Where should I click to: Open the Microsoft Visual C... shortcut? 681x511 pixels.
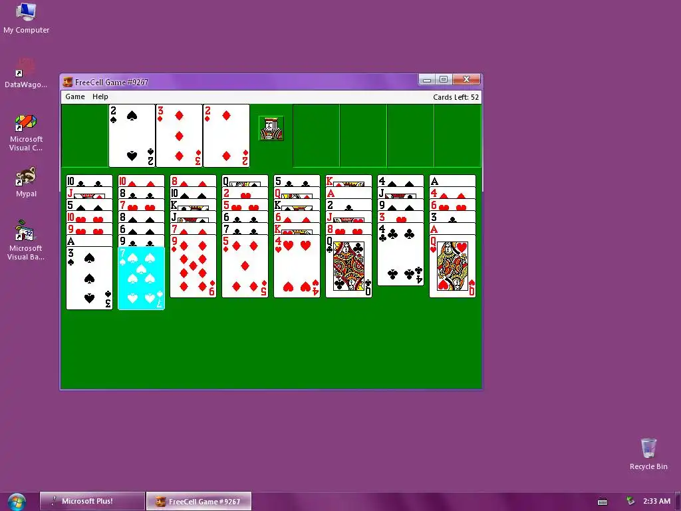click(26, 132)
